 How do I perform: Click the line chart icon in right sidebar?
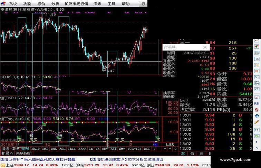257,41
